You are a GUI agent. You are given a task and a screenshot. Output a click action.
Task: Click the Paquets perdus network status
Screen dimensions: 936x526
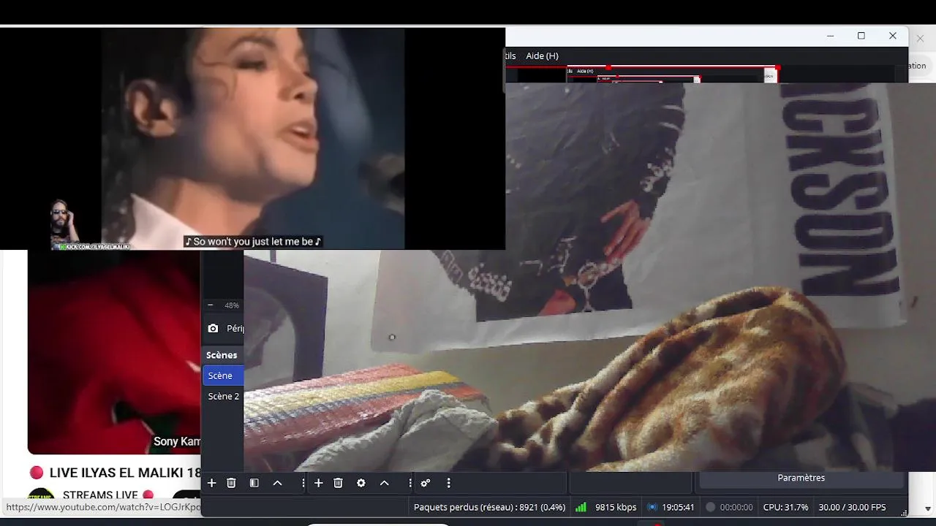(489, 507)
